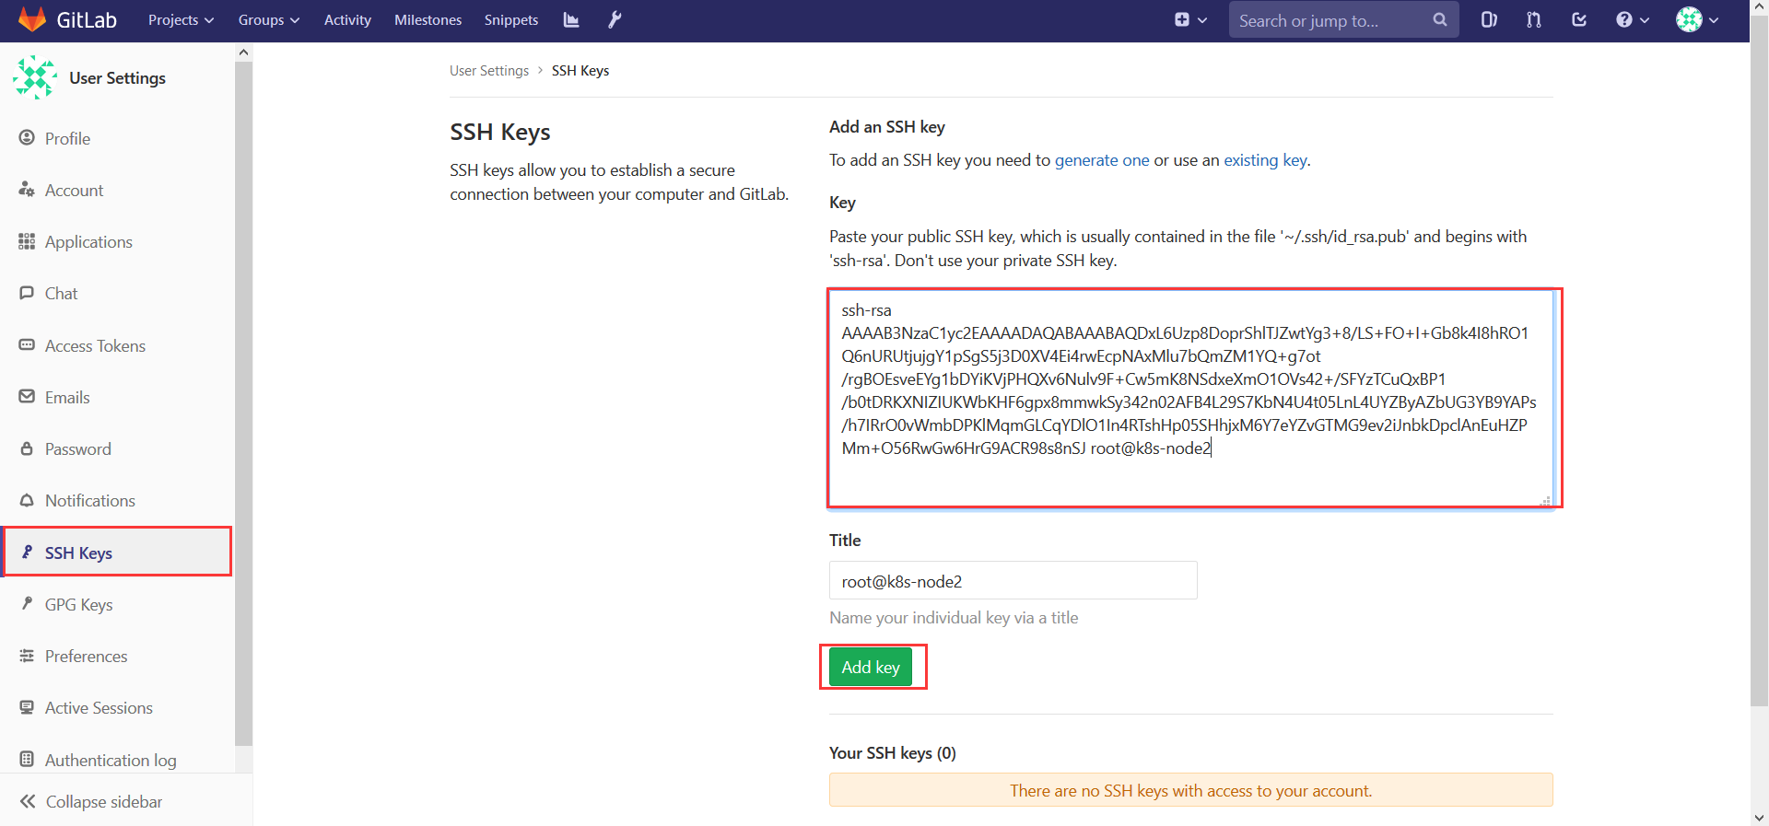Click the search magnifier icon

click(1439, 19)
